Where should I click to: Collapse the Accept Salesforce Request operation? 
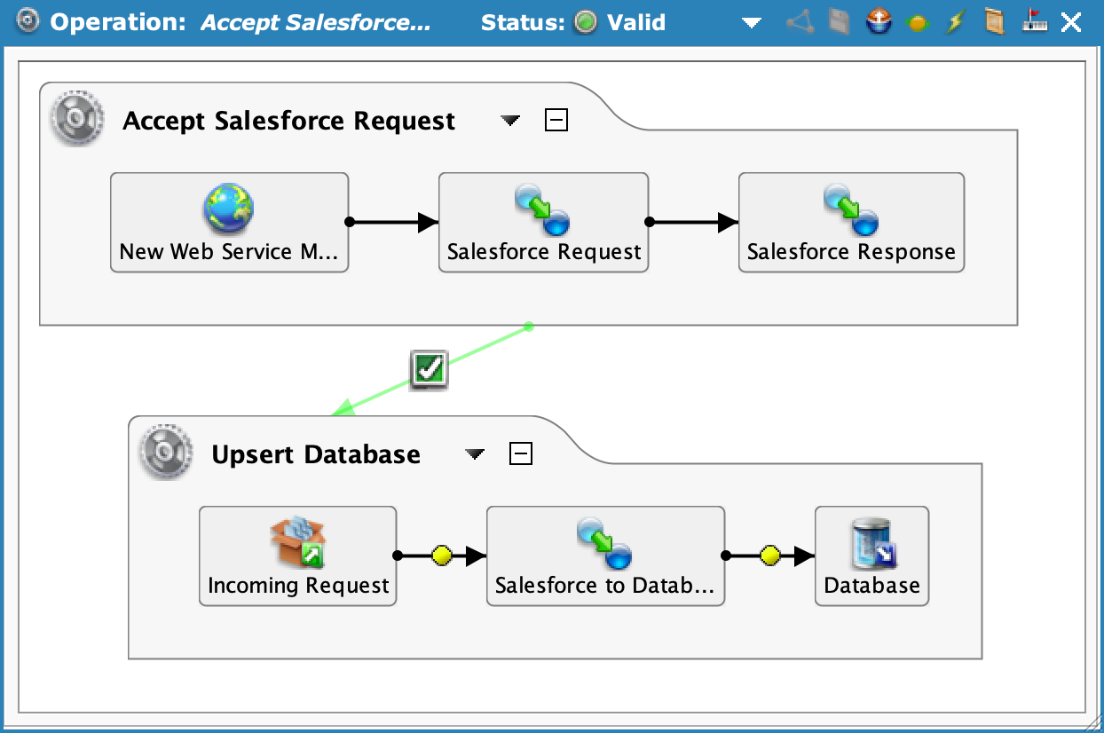coord(556,119)
